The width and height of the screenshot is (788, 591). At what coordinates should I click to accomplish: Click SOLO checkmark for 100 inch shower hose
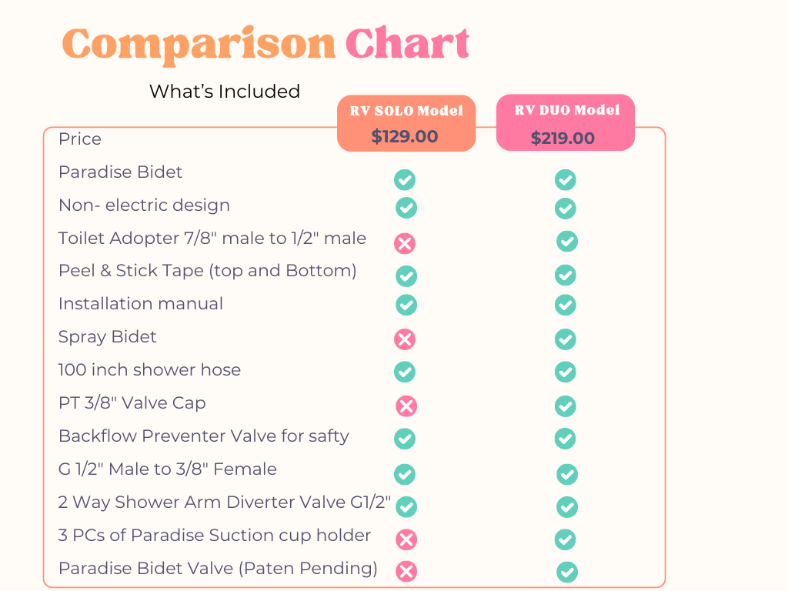405,372
